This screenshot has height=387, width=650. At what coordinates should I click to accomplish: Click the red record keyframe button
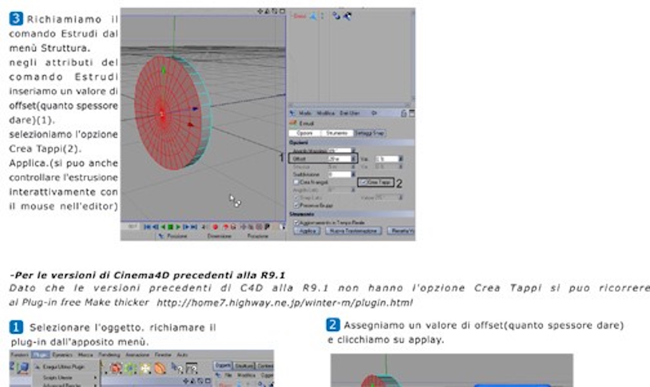pos(215,227)
